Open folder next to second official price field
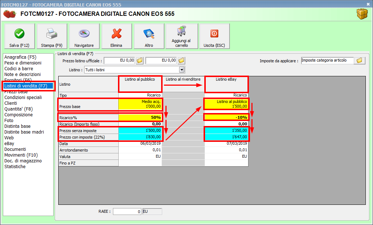 pos(181,60)
